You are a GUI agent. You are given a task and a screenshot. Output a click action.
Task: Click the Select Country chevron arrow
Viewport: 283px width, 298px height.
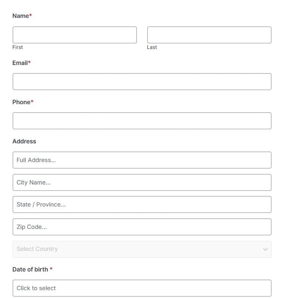point(265,249)
